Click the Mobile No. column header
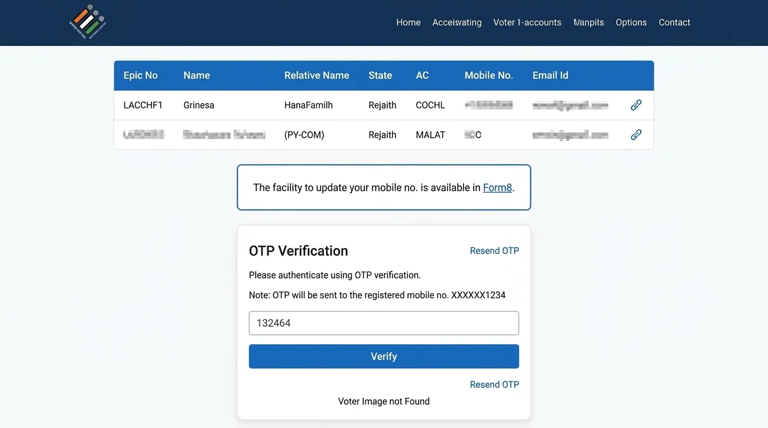768x428 pixels. coord(488,75)
